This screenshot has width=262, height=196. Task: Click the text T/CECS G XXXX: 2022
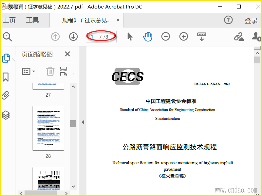(212, 84)
